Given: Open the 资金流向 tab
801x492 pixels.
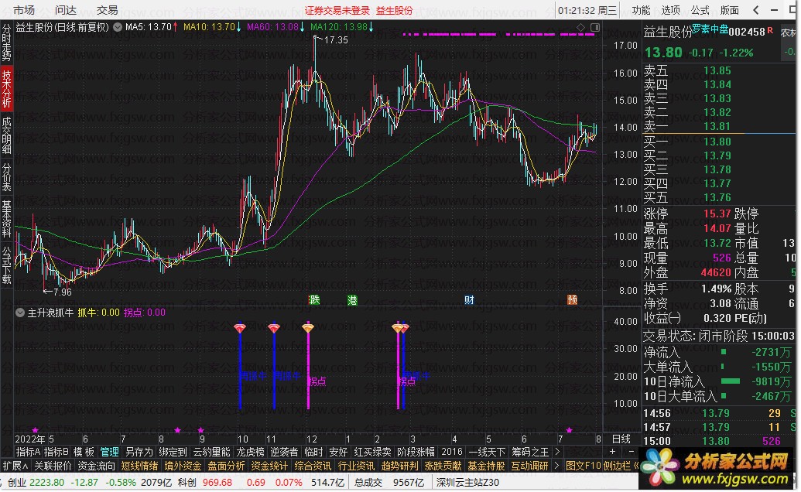Looking at the screenshot, I should click(x=96, y=466).
